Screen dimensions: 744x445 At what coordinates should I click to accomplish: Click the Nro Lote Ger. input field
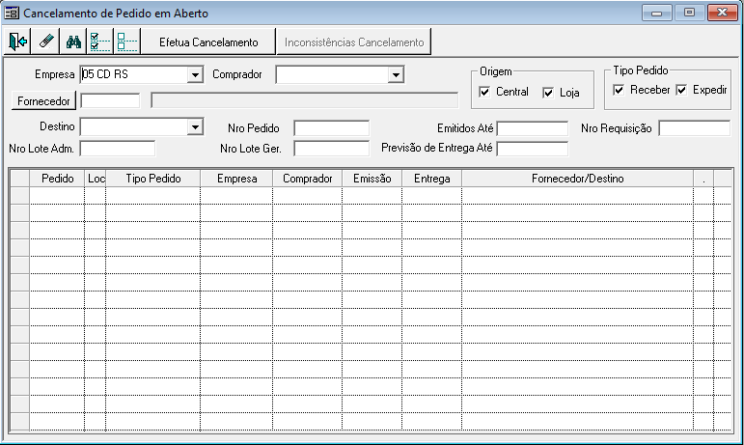click(331, 149)
